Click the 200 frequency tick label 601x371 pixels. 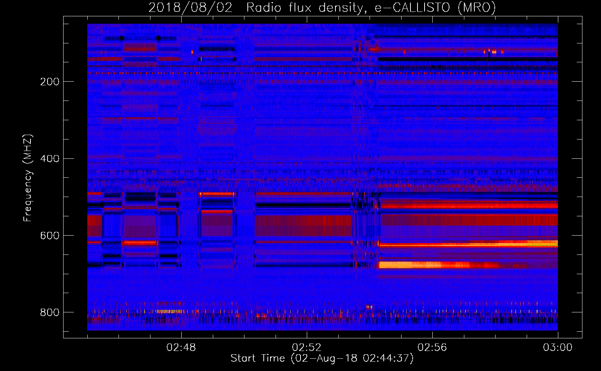50,82
